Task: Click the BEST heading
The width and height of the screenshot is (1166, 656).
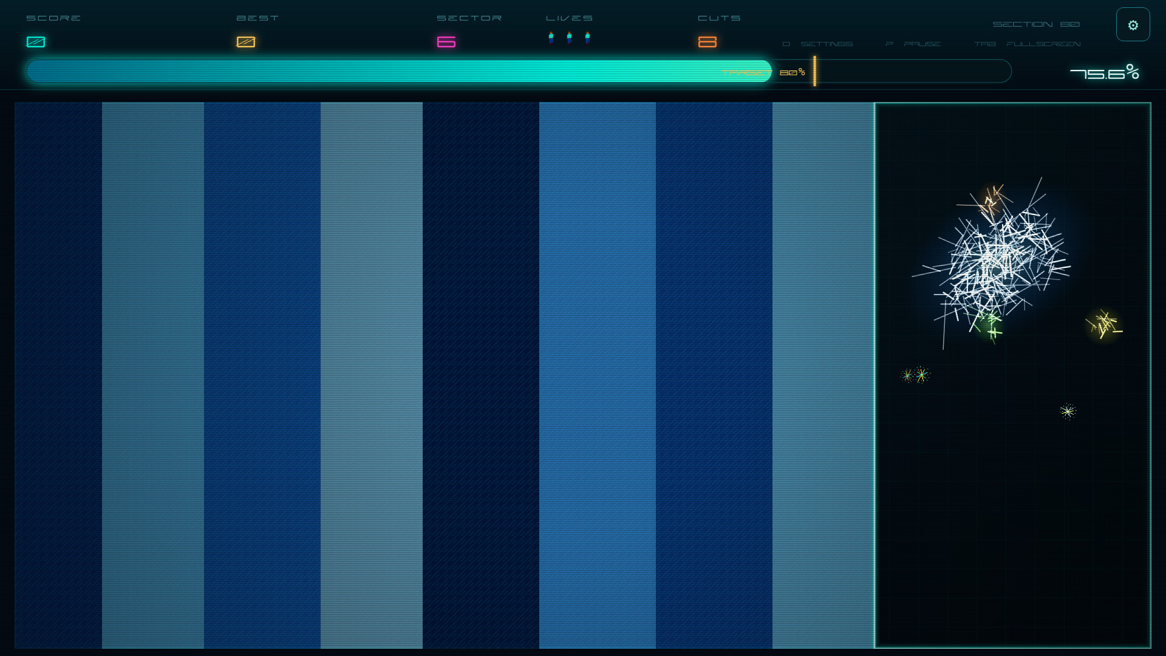Action: pyautogui.click(x=257, y=18)
